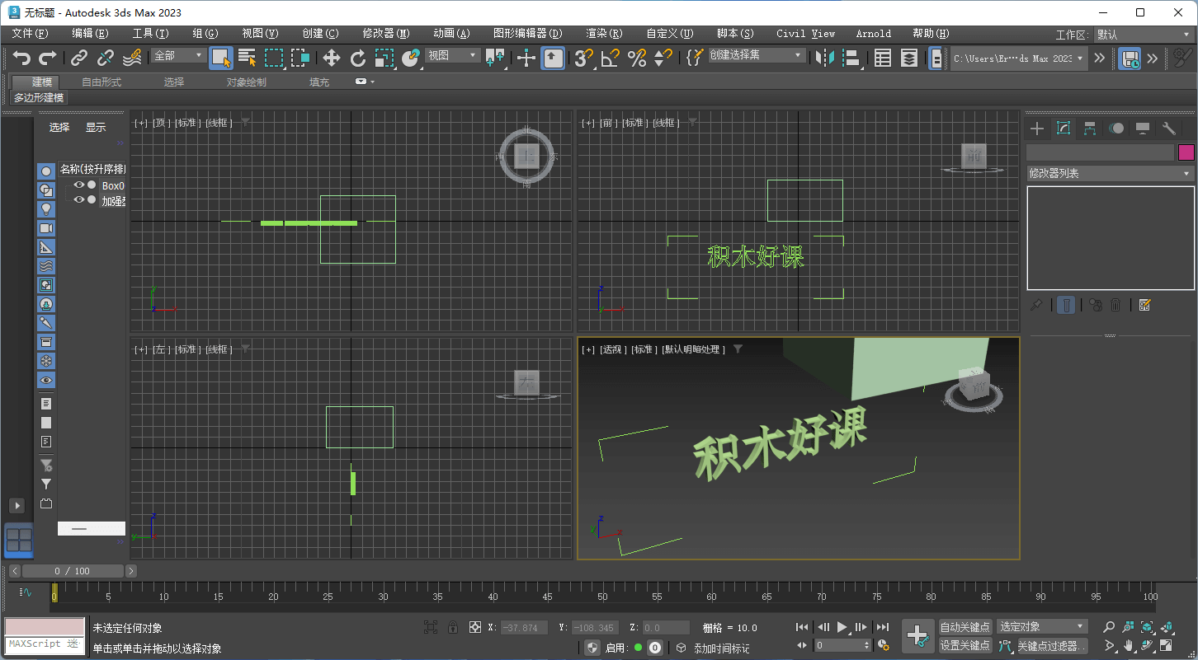1198x660 pixels.
Task: Open the Create panel plus tab
Action: click(x=1037, y=129)
